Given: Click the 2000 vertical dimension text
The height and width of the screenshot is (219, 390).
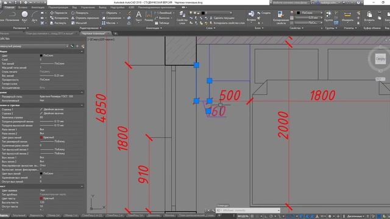Looking at the screenshot, I should tap(283, 125).
